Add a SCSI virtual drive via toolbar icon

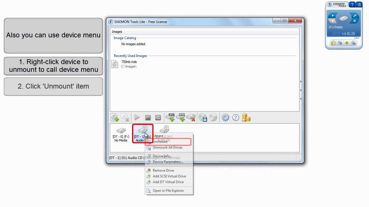(x=181, y=117)
